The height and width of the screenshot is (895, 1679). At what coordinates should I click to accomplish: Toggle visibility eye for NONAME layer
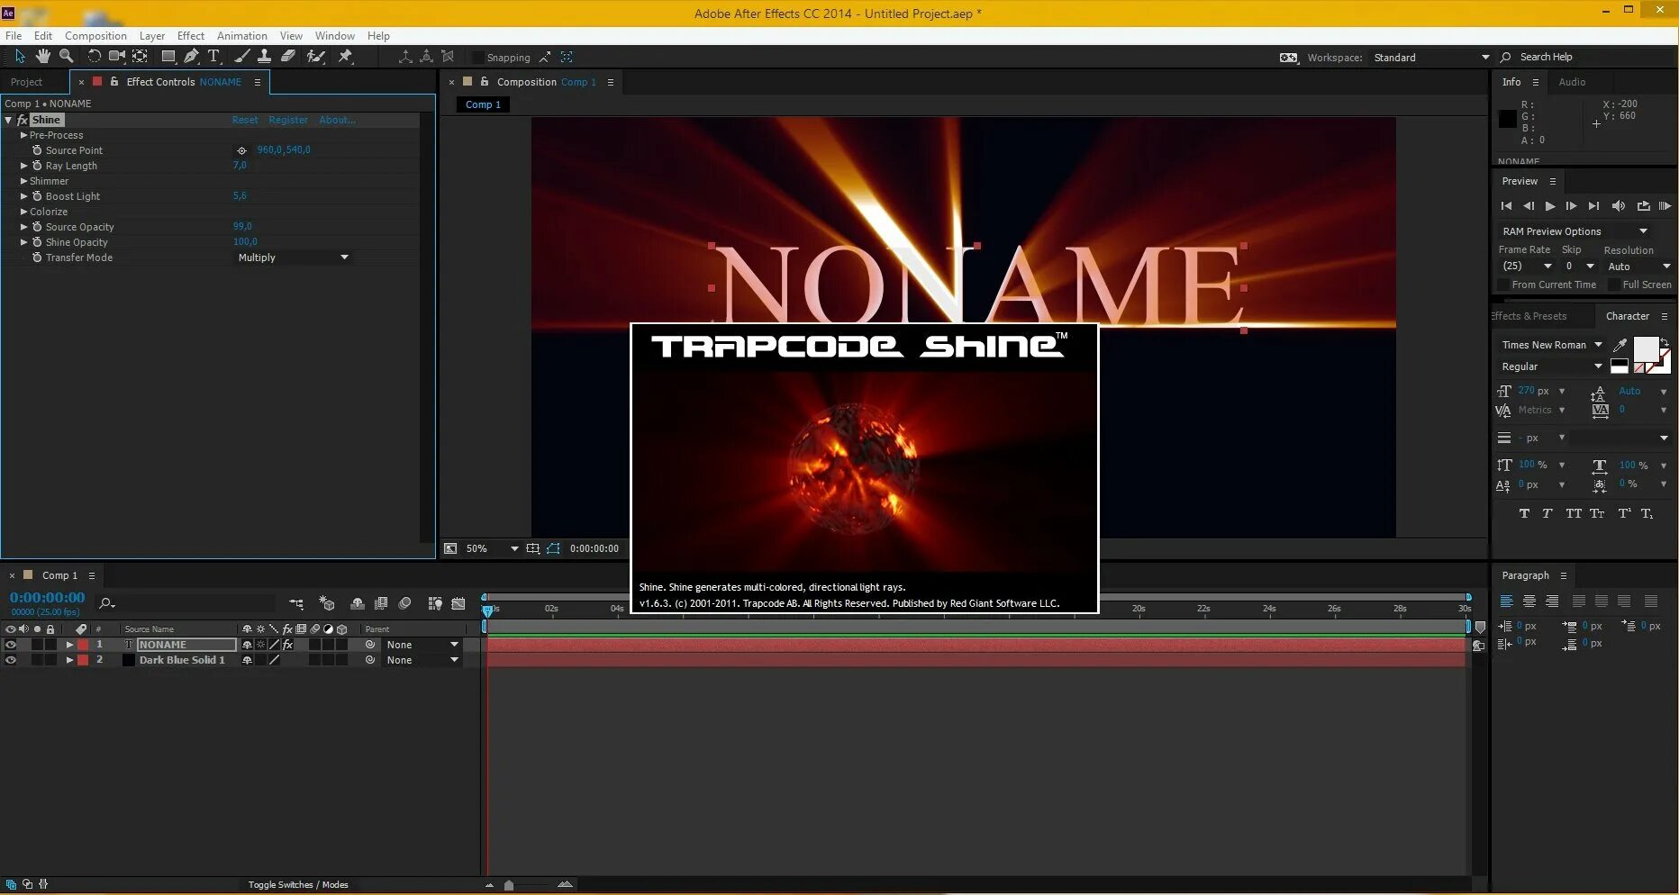11,645
